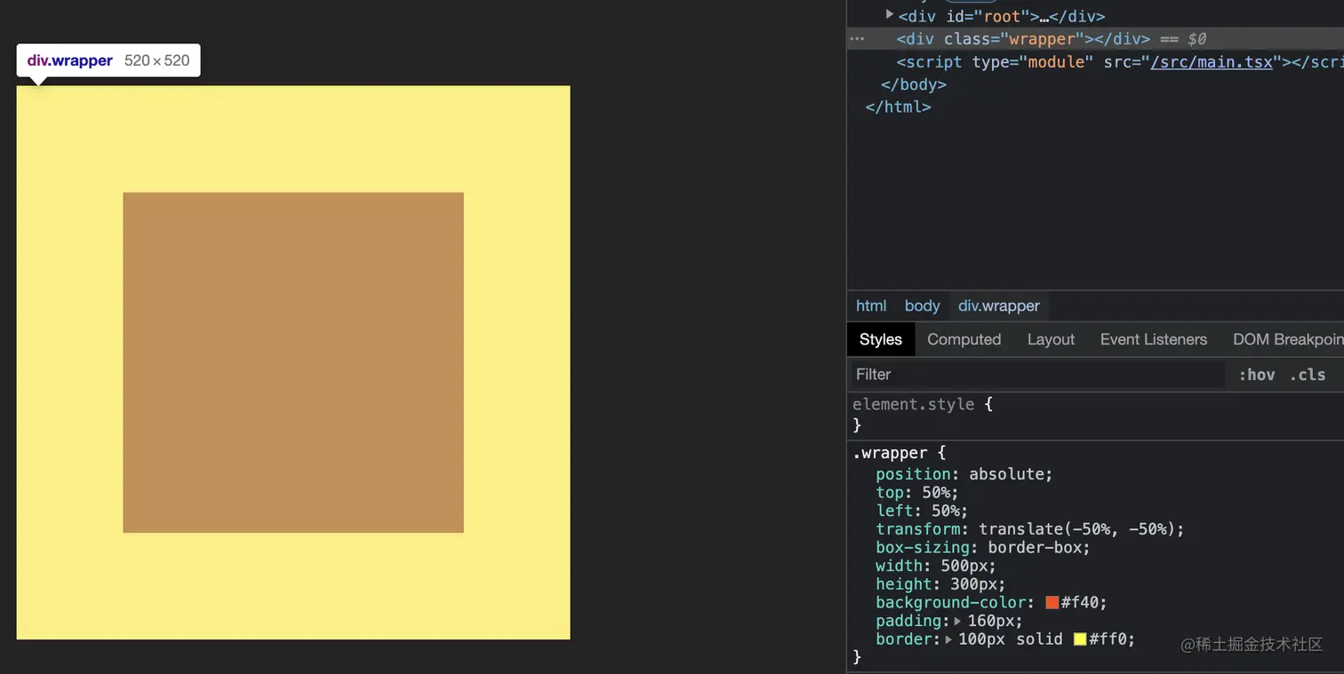The image size is (1344, 674).
Task: Expand the padding shorthand triangle
Action: coord(957,622)
